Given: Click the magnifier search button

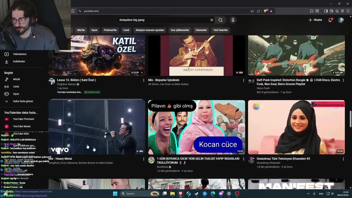Looking at the screenshot, I should [x=221, y=20].
